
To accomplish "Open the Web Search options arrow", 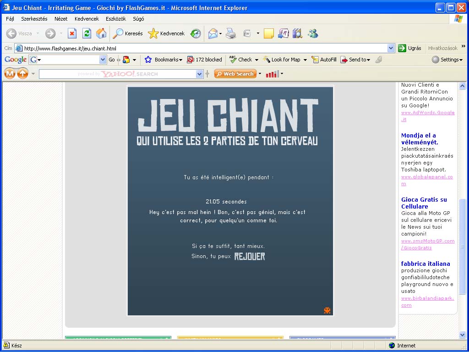I will coord(260,74).
